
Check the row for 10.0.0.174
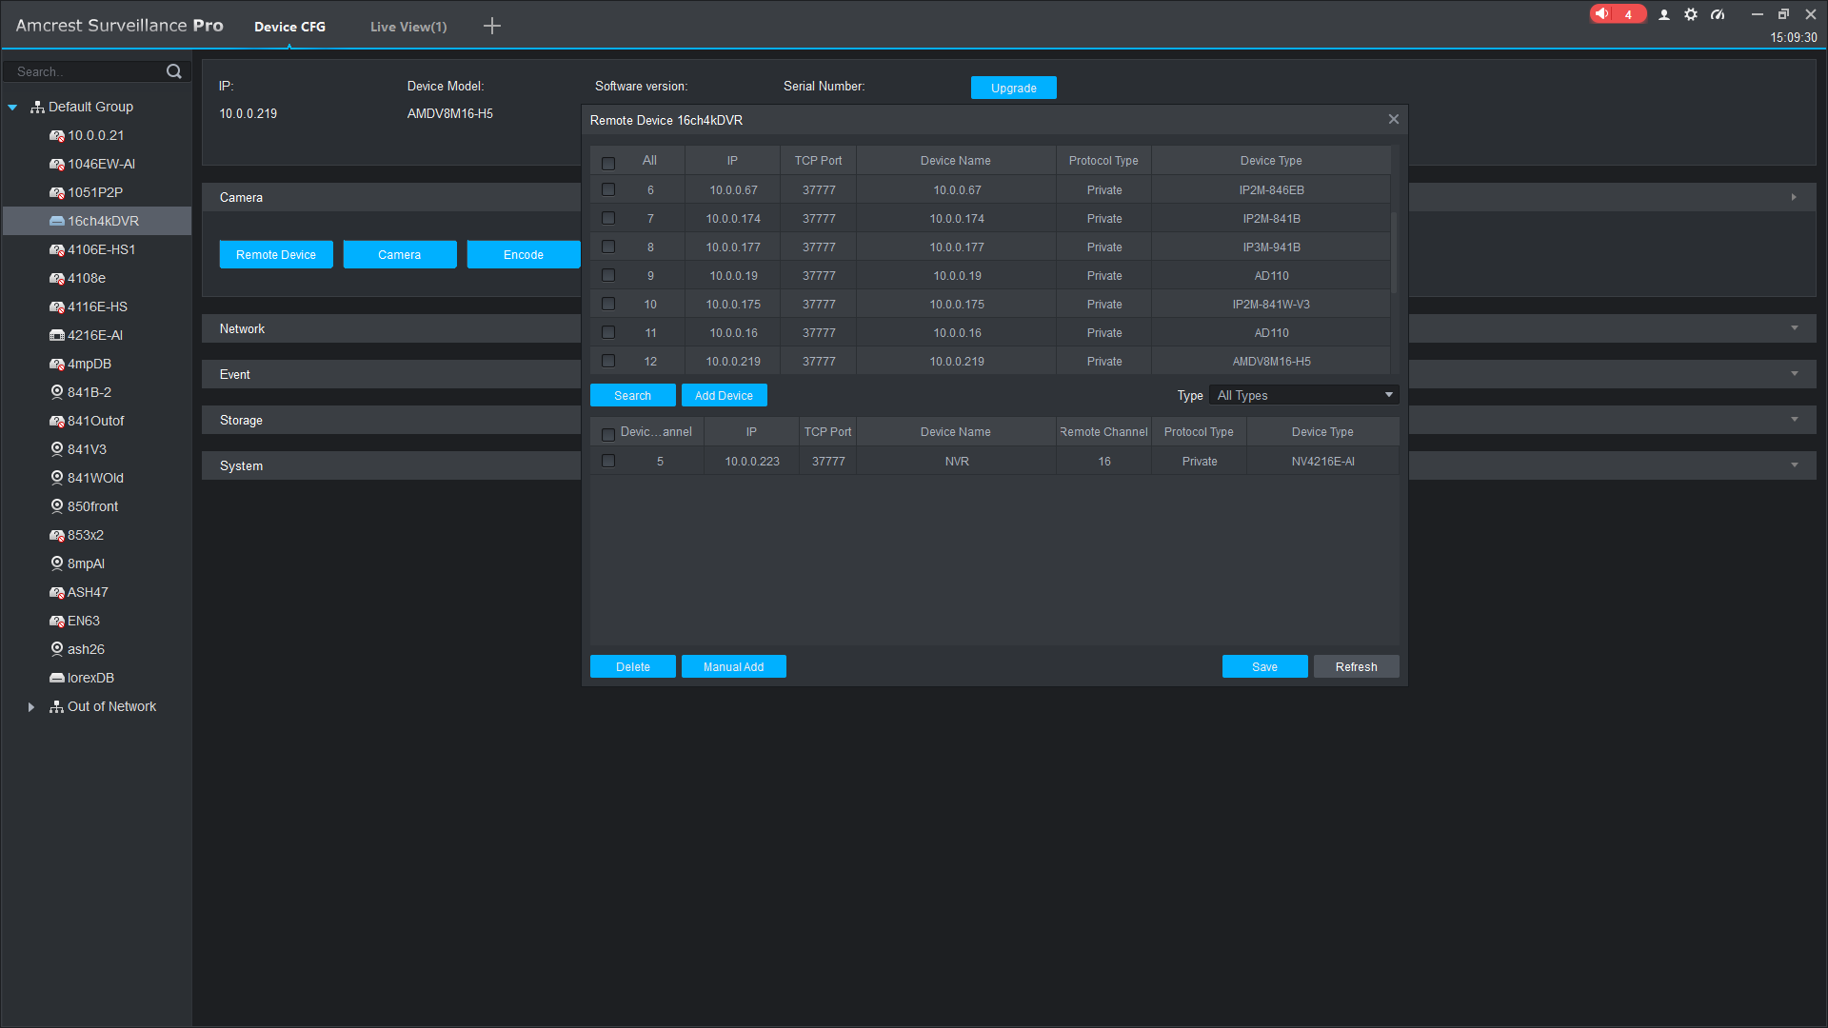pos(608,218)
